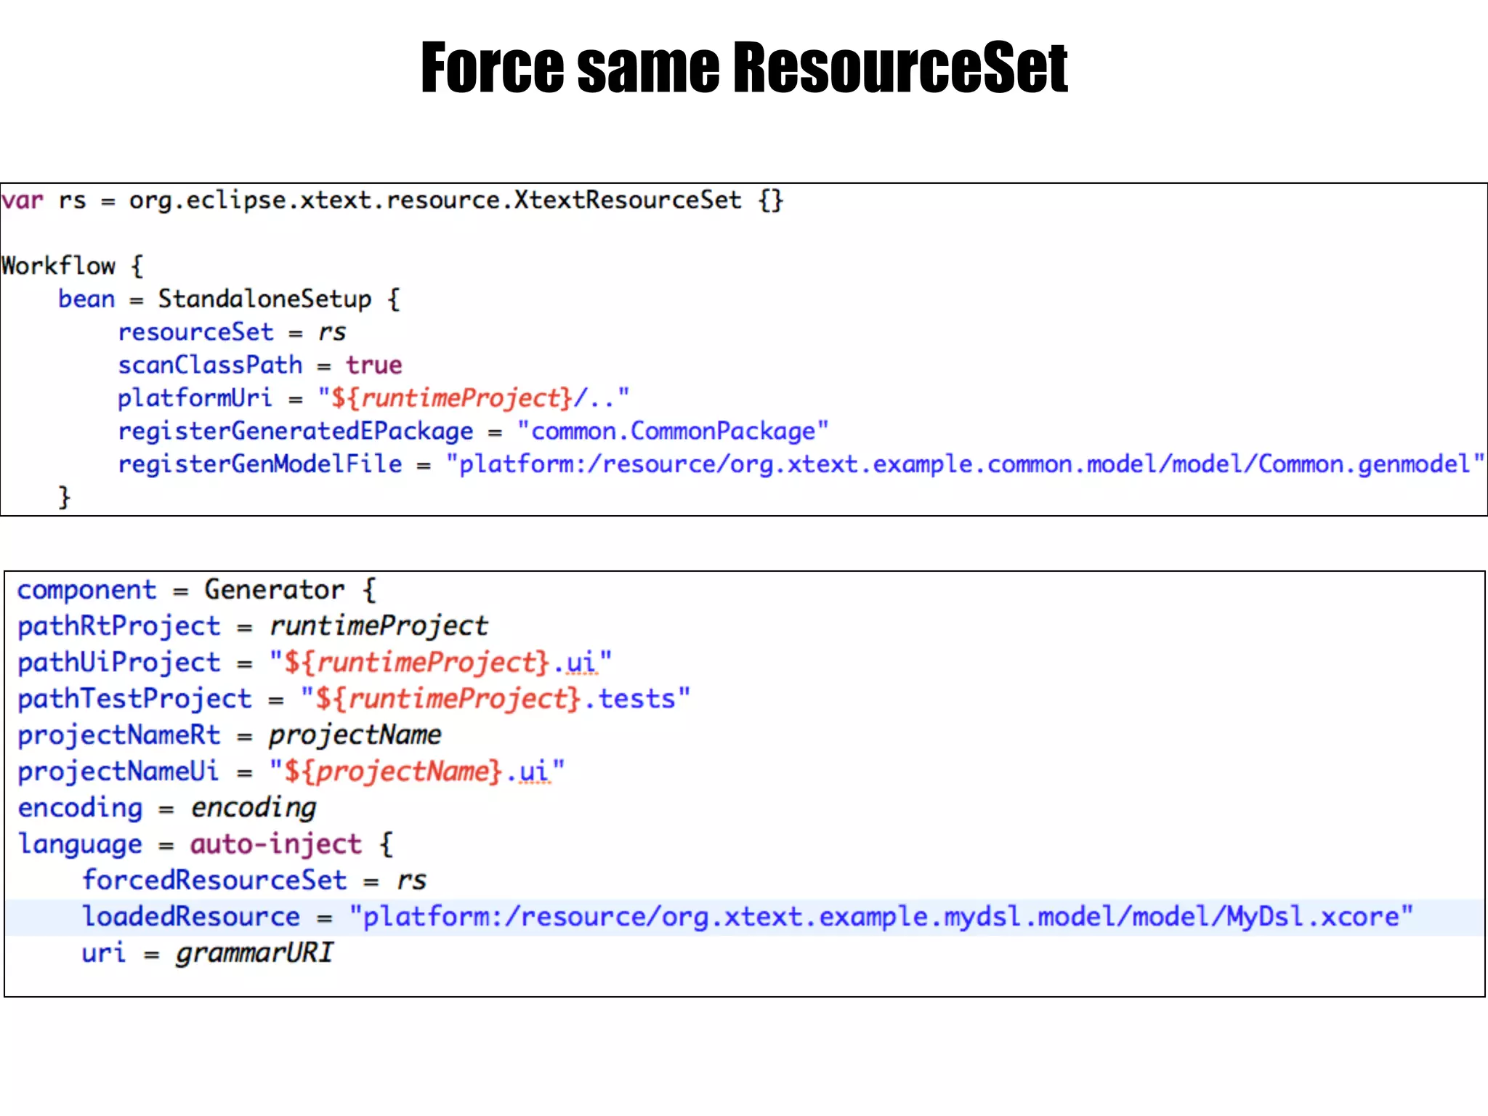Image resolution: width=1488 pixels, height=1116 pixels.
Task: Click the MyDsl.xcore platform resource string
Action: (881, 916)
